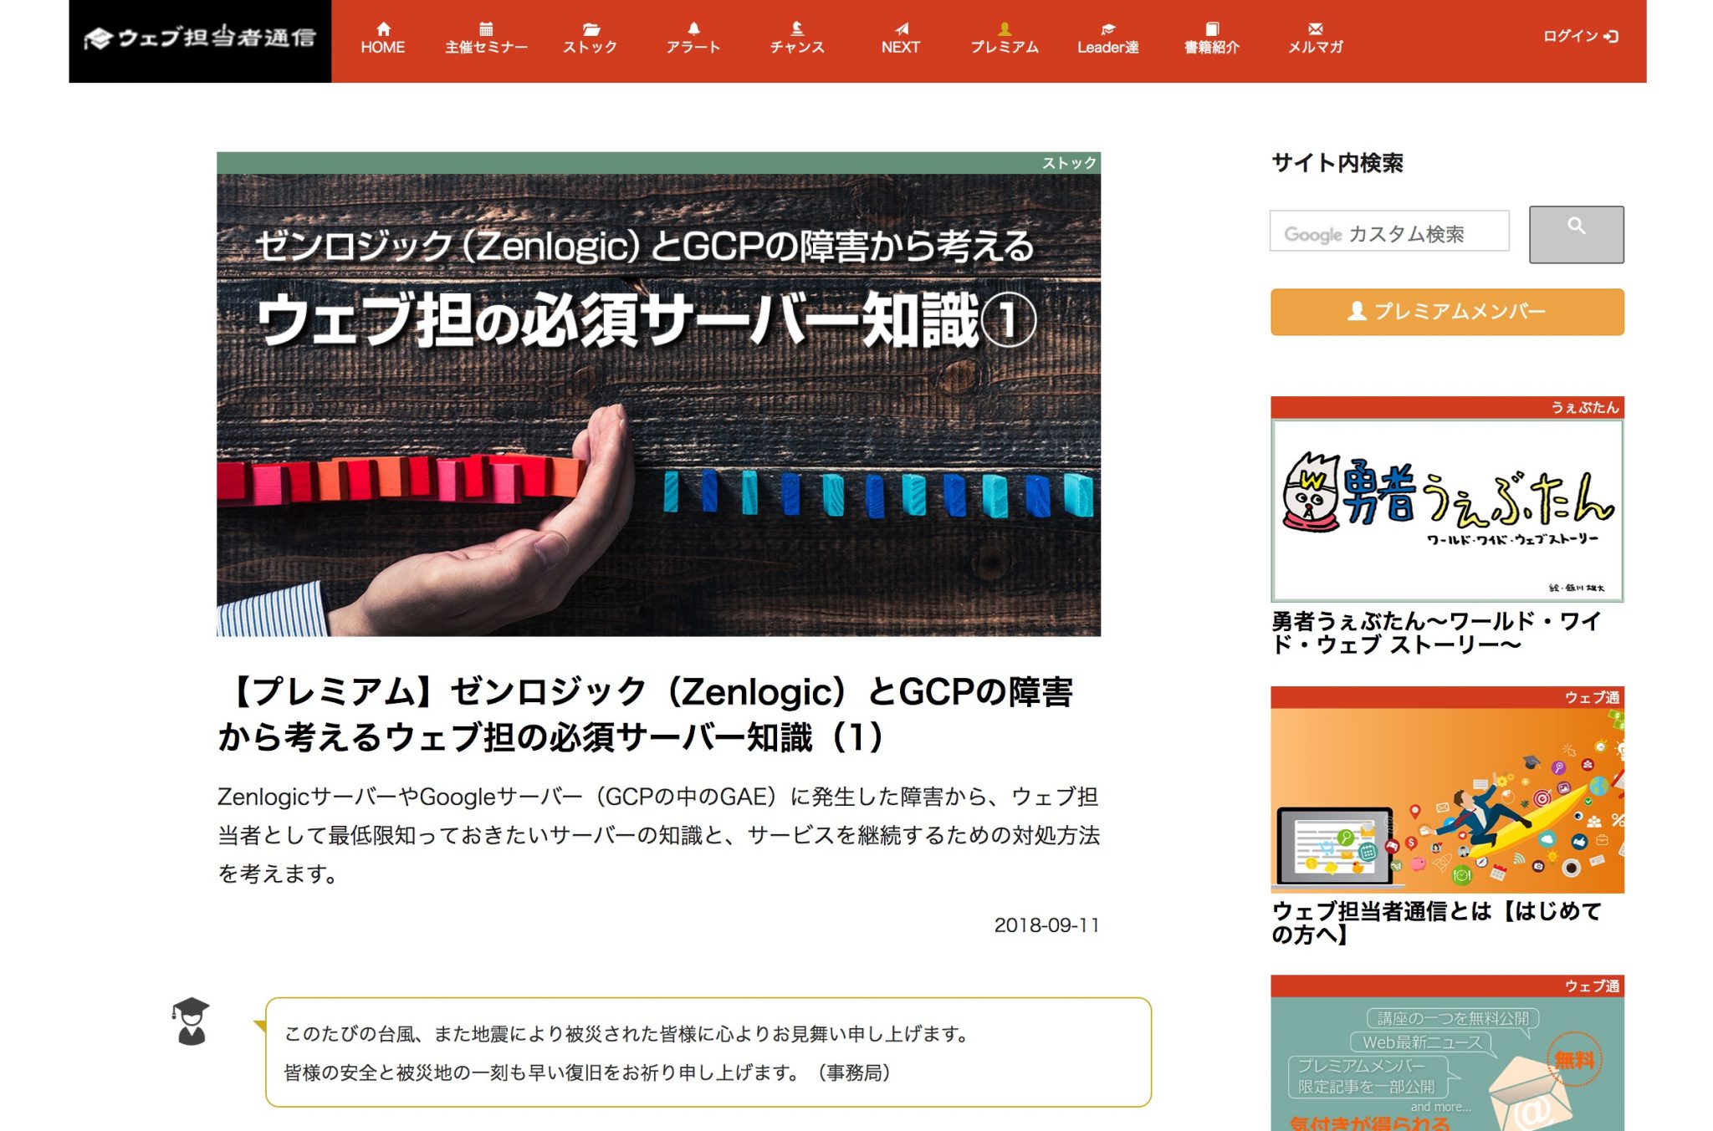Click the login arrow icon beside ログイン

pos(1612,36)
